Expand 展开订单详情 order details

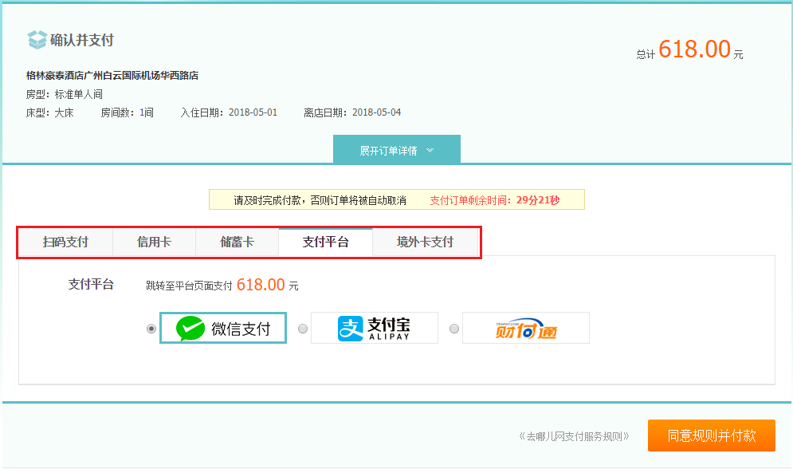(x=396, y=150)
